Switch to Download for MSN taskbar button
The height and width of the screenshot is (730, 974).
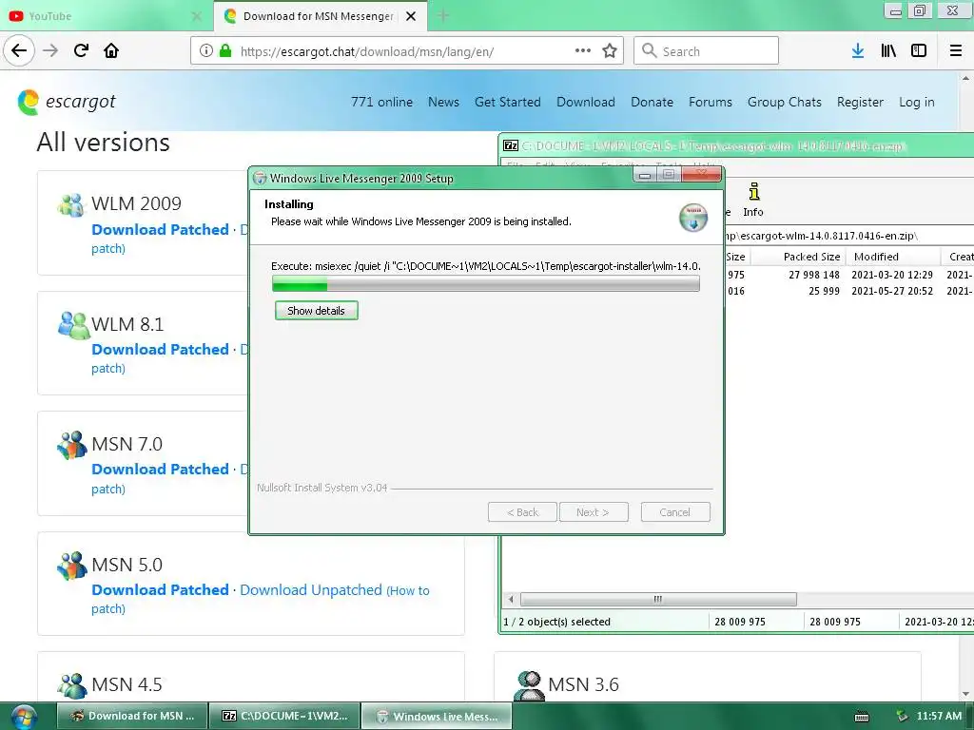(132, 717)
